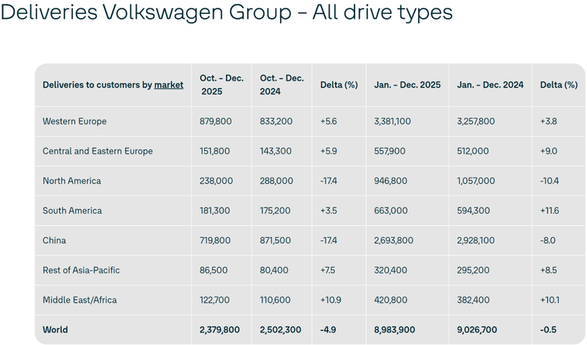Select the "Middle East/Africa" row label
The height and width of the screenshot is (345, 587).
point(81,300)
